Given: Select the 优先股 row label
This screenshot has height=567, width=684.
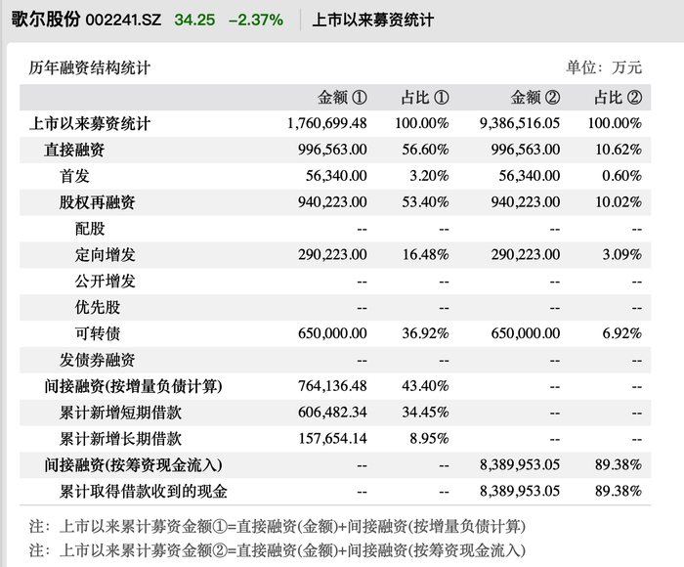Looking at the screenshot, I should click(x=98, y=307).
